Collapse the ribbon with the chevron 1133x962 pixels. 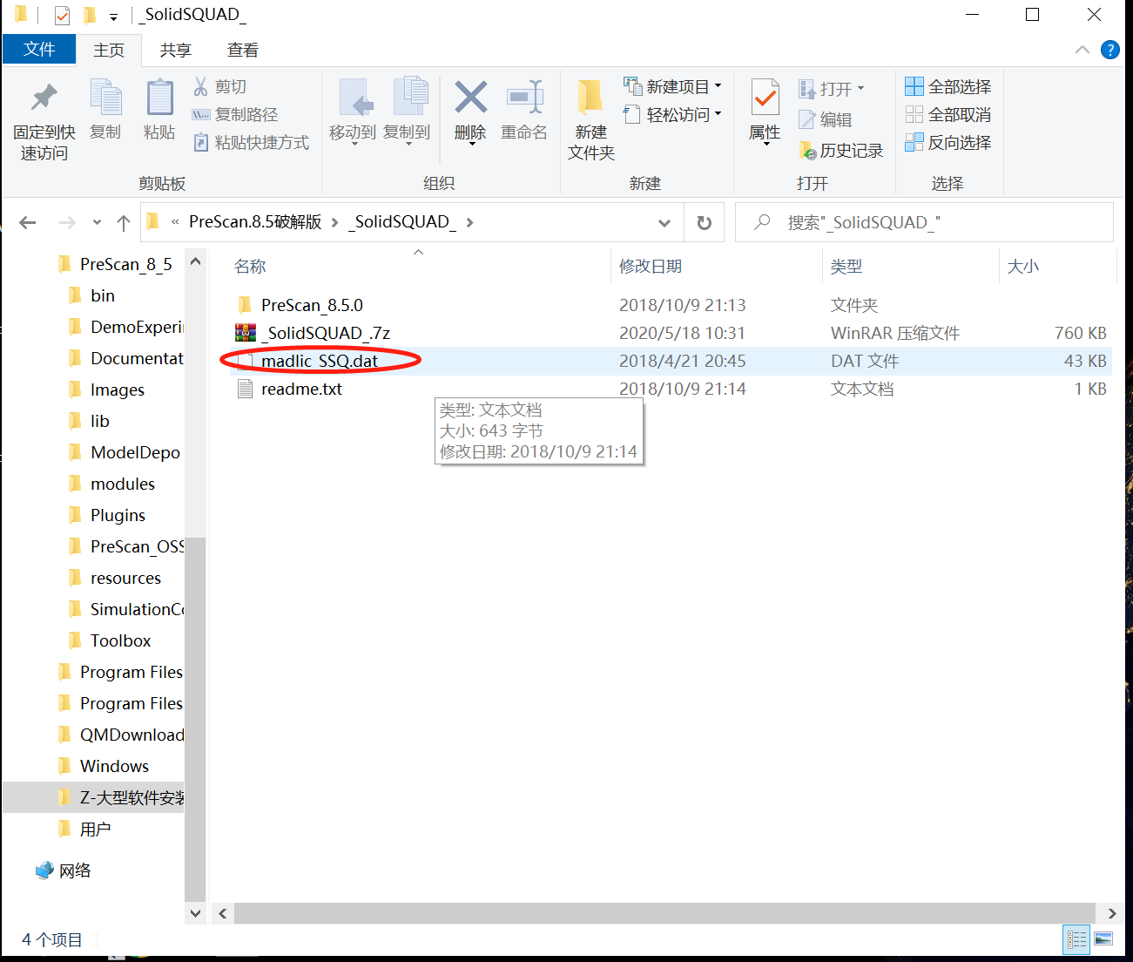[1082, 50]
